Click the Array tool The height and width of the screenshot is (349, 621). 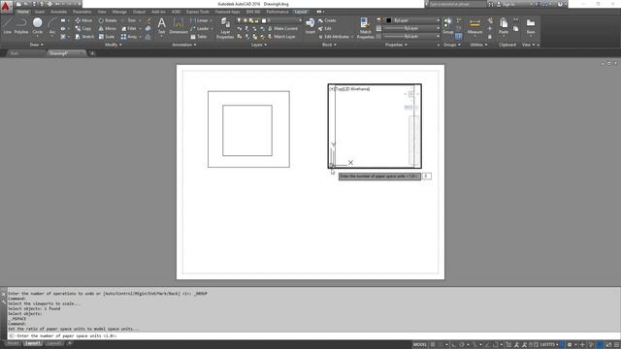(129, 37)
